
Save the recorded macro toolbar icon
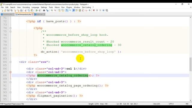(107, 10)
